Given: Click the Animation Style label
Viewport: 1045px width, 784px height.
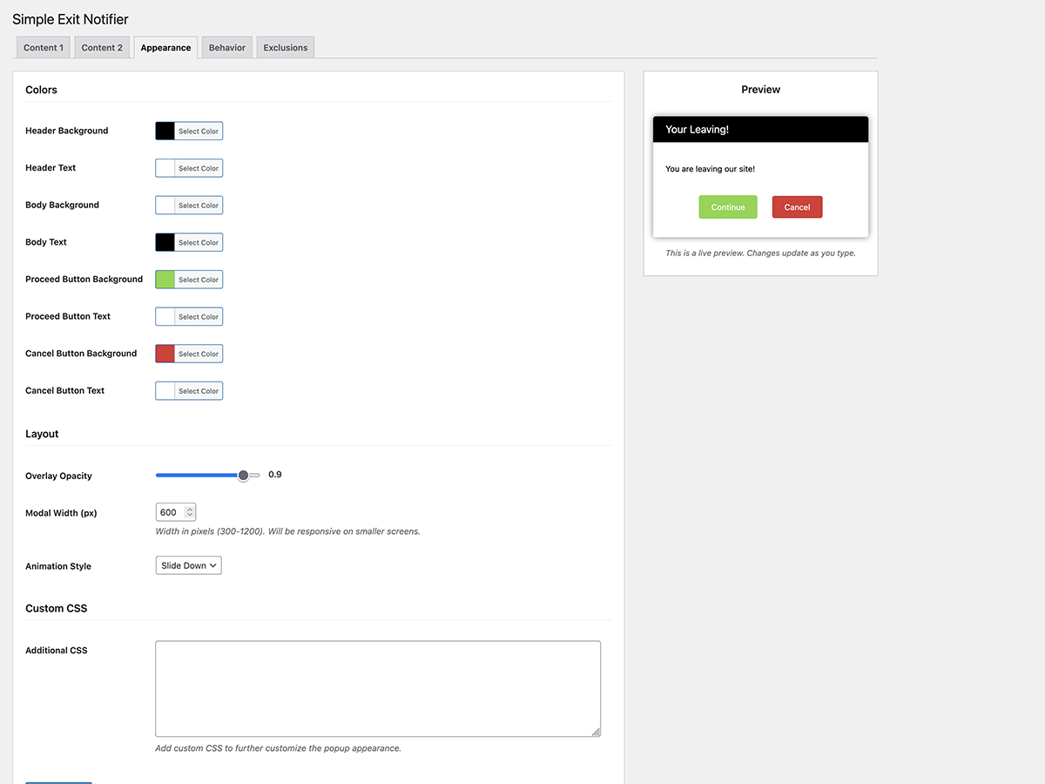Looking at the screenshot, I should tap(58, 566).
